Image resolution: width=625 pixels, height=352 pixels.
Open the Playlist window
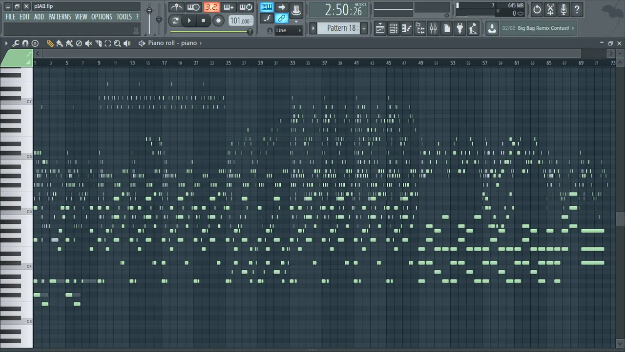[380, 28]
